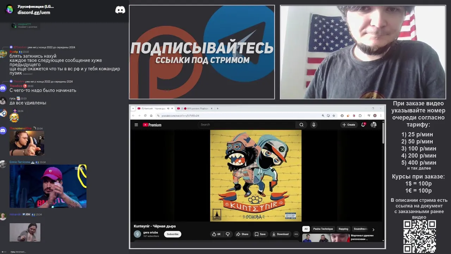This screenshot has width=451, height=254.
Task: Open the browser extensions puzzle icon
Action: (360, 115)
